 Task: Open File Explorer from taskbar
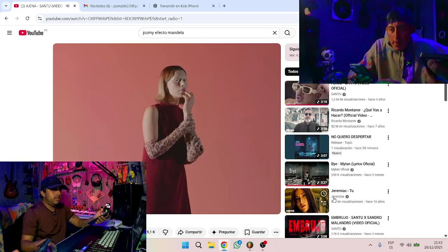[211, 245]
